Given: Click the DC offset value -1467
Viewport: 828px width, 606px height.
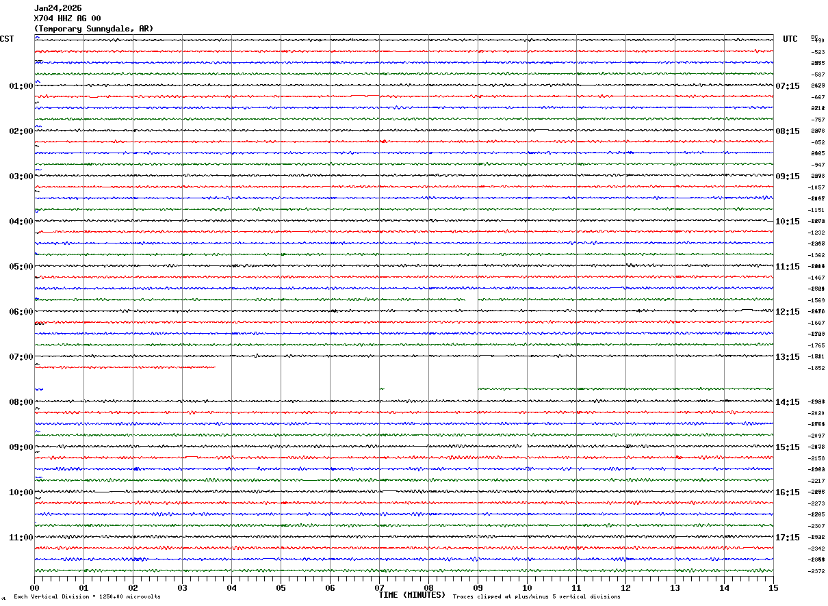Looking at the screenshot, I should (x=817, y=278).
